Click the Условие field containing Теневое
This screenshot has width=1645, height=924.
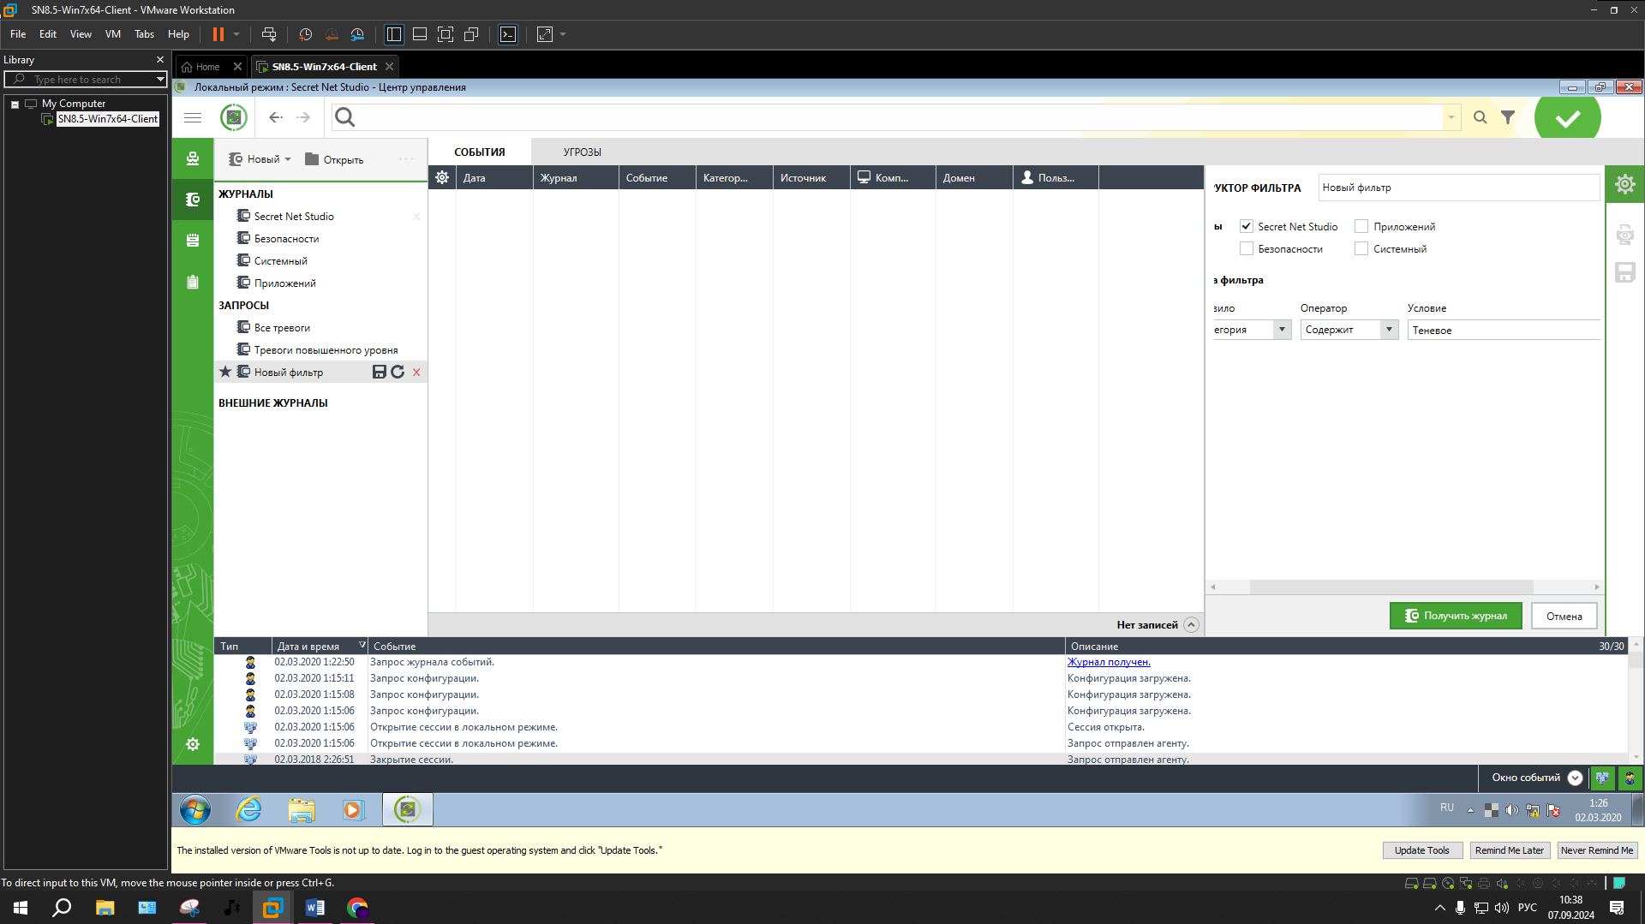pos(1504,330)
